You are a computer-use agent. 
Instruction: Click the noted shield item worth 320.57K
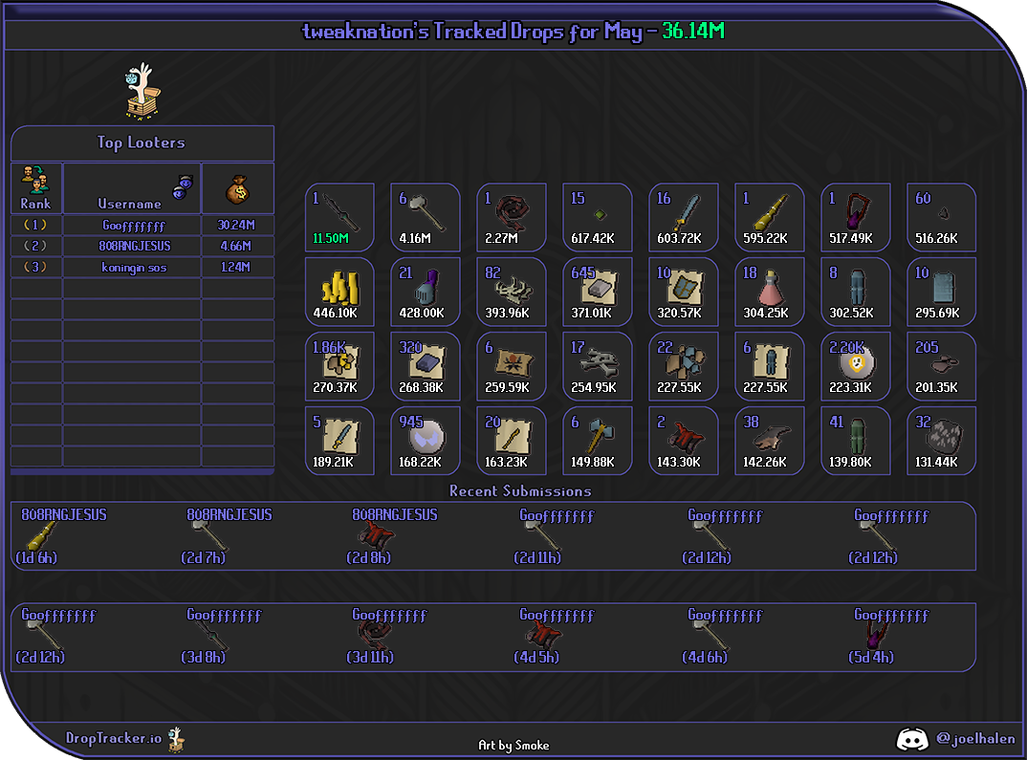pyautogui.click(x=683, y=292)
